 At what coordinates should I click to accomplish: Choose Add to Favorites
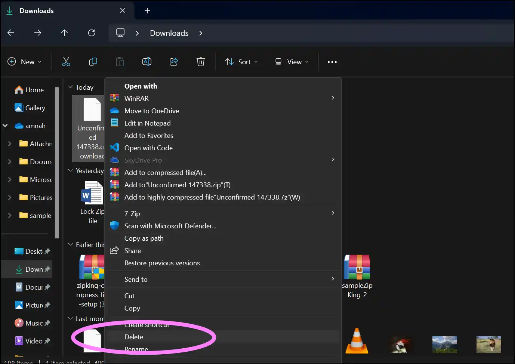223,136
